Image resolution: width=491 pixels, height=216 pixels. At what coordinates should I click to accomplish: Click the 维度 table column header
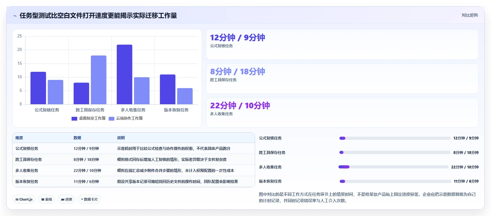pos(19,138)
